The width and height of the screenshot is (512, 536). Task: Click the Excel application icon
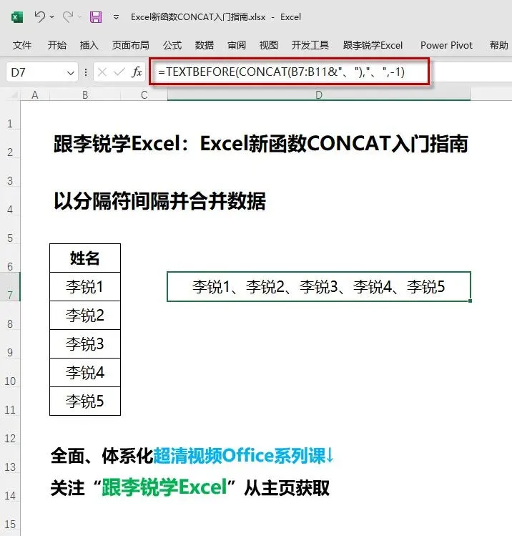(17, 16)
